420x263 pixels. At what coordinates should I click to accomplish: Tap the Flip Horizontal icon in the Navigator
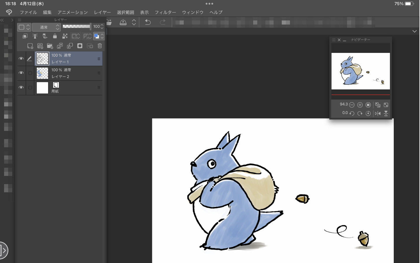(x=378, y=113)
